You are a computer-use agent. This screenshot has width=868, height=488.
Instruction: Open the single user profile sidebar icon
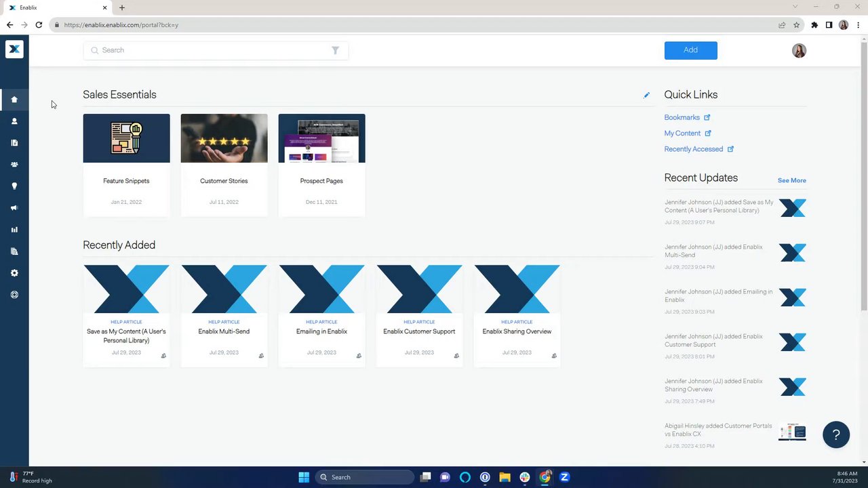click(x=14, y=121)
